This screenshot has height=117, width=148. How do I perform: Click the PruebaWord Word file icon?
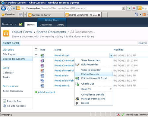[42, 86]
